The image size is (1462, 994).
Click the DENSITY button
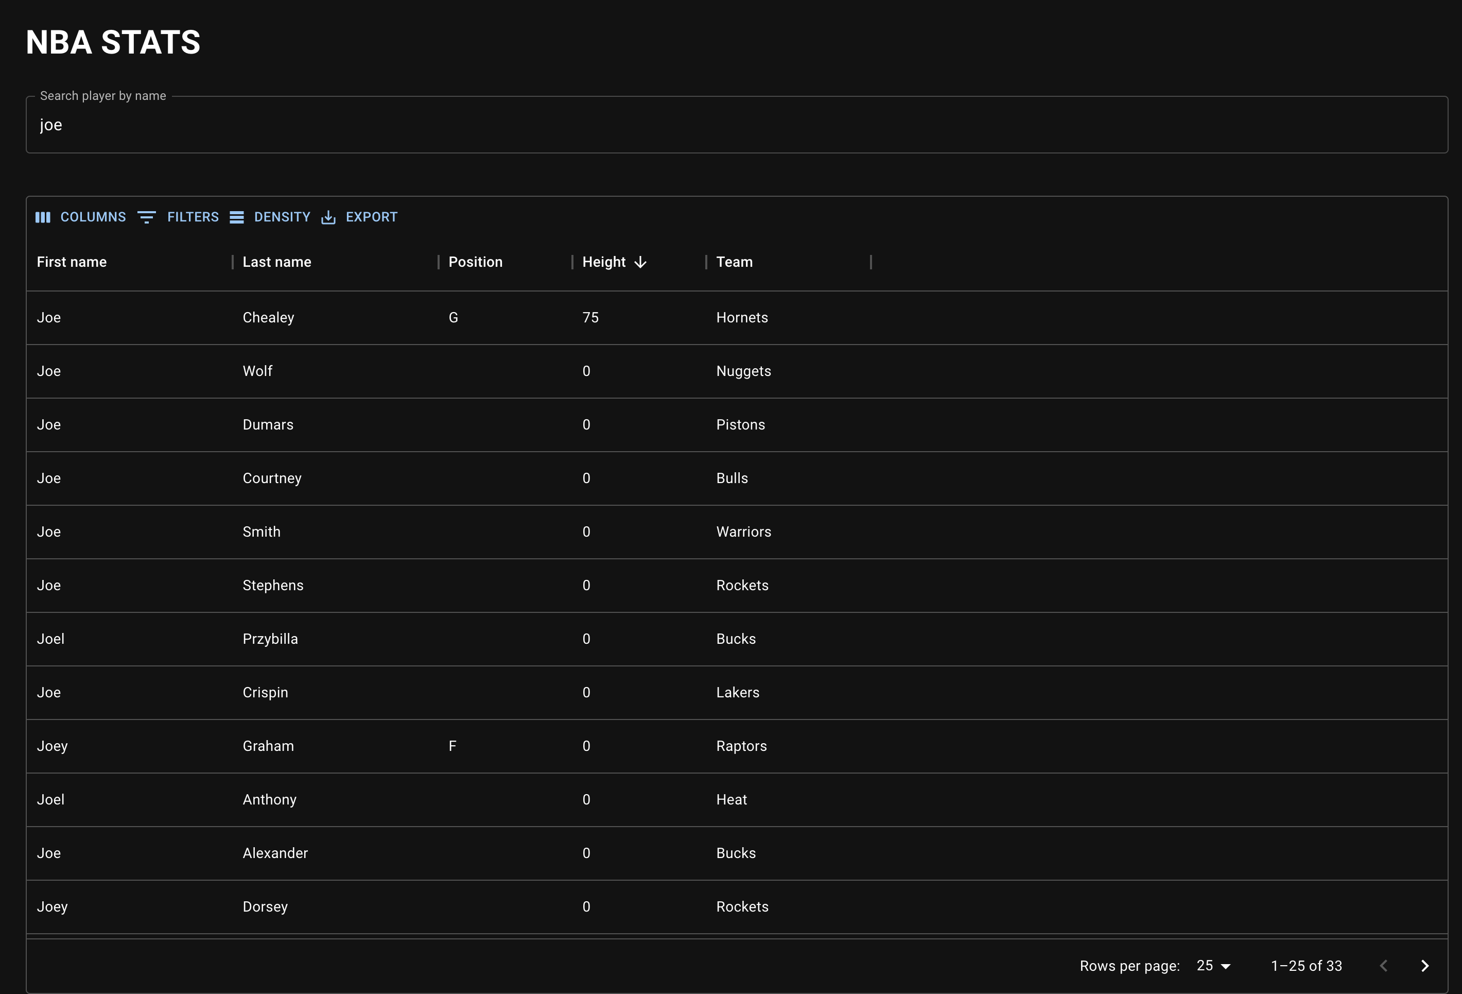coord(282,216)
